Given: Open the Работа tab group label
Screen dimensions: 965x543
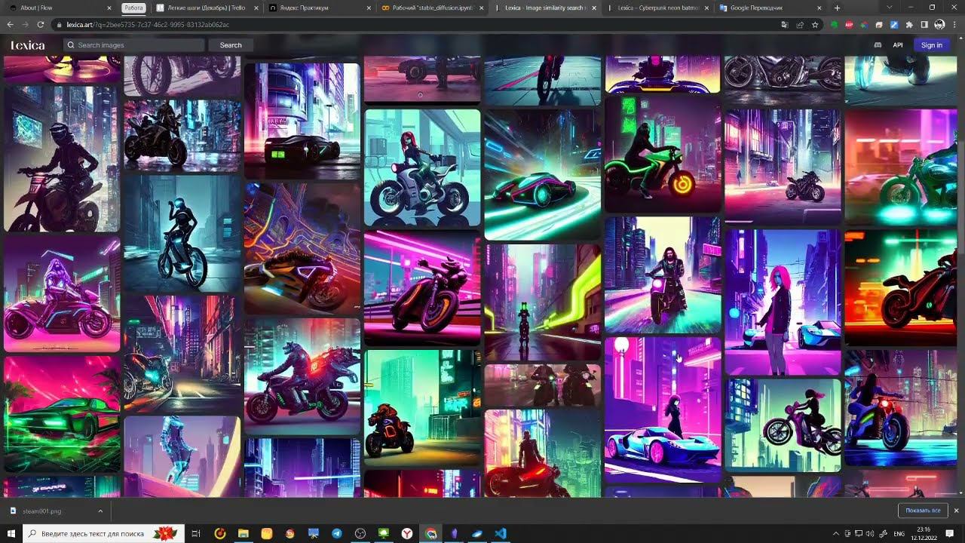Looking at the screenshot, I should pos(134,8).
